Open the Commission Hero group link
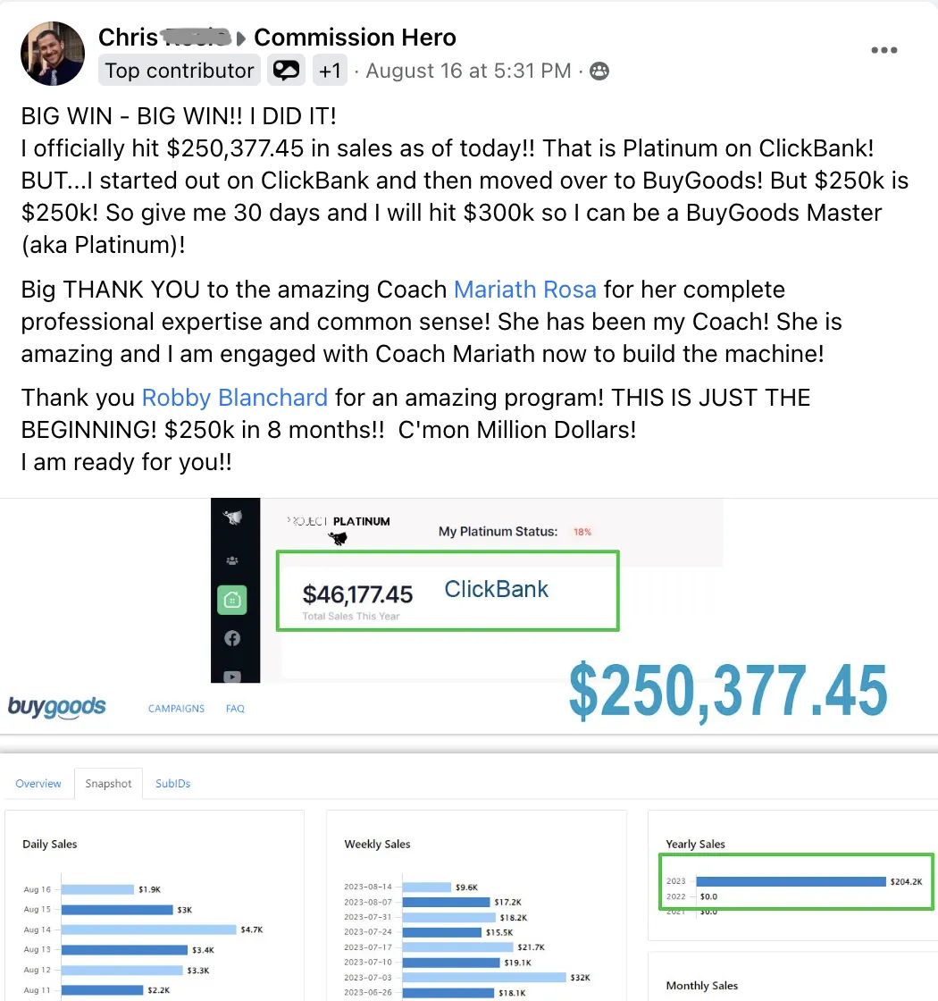The height and width of the screenshot is (1001, 938). tap(355, 37)
